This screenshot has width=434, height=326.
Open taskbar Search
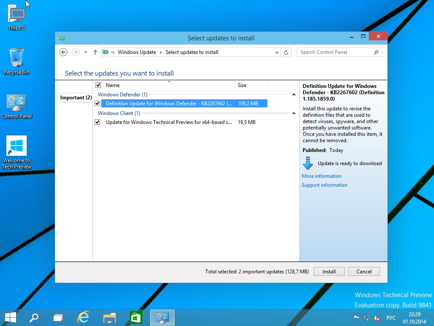pyautogui.click(x=34, y=318)
